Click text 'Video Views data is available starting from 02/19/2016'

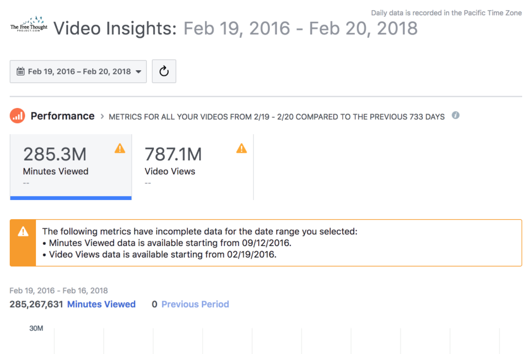163,254
